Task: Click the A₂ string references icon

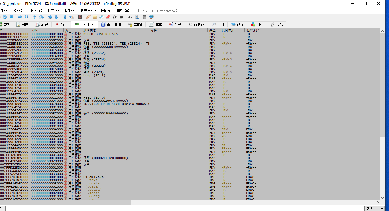Action: coord(130,17)
